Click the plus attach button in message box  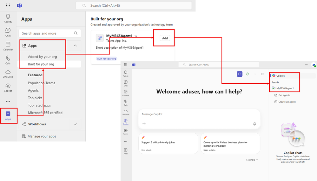tap(144, 124)
